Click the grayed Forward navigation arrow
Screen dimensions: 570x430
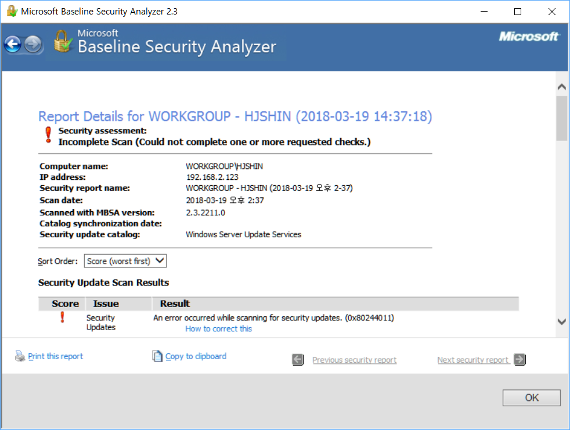[33, 45]
